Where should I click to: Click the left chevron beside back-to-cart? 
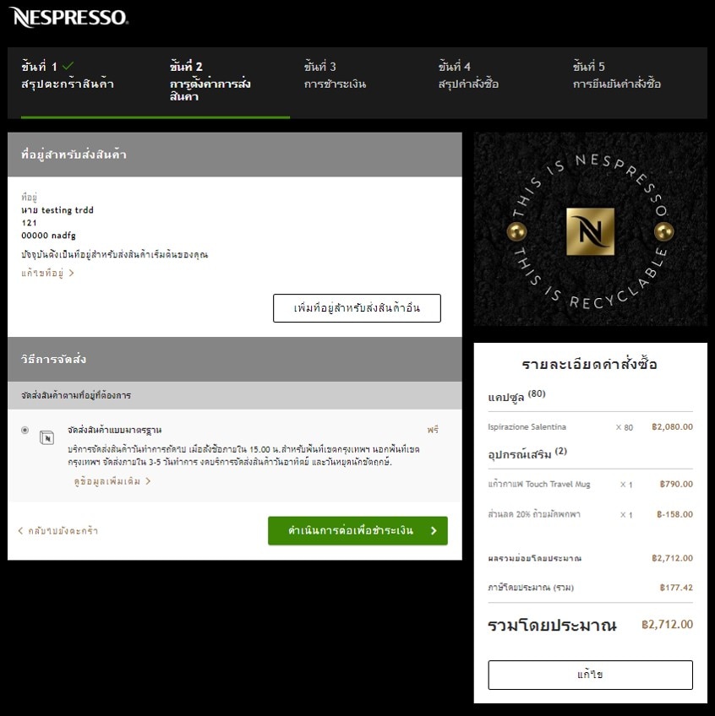pos(20,531)
